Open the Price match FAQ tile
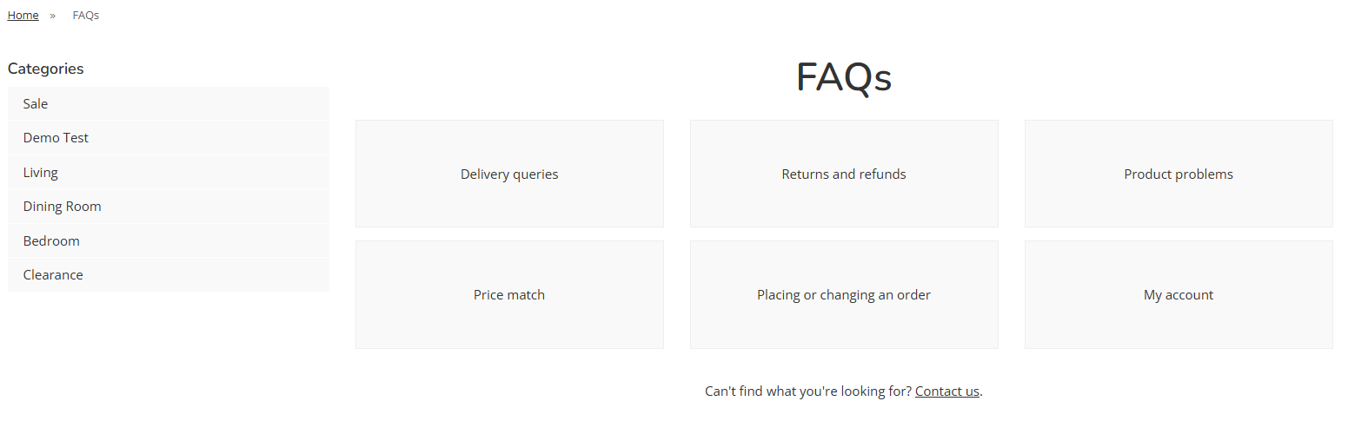The width and height of the screenshot is (1368, 421). [509, 295]
